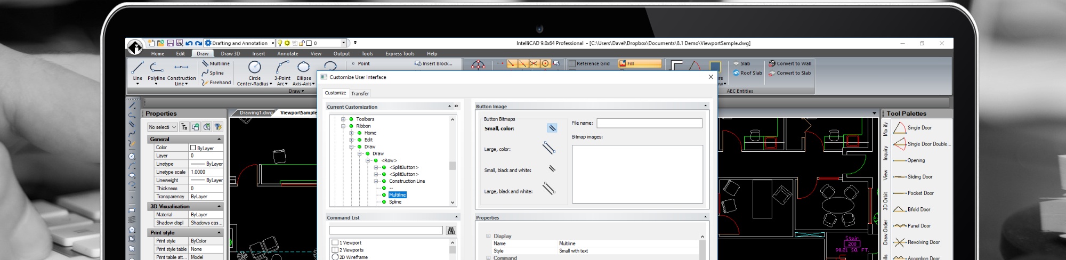
Task: Select Spline item in customization tree
Action: pos(395,202)
